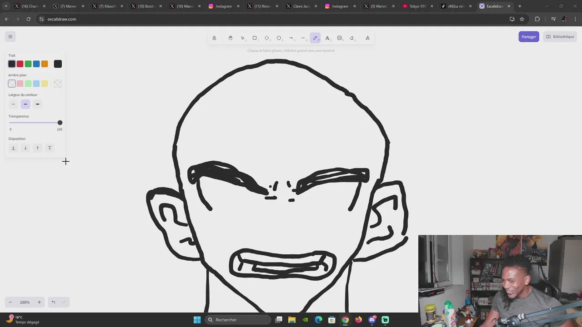The height and width of the screenshot is (327, 582).
Task: Go back to the previous page
Action: click(x=6, y=19)
